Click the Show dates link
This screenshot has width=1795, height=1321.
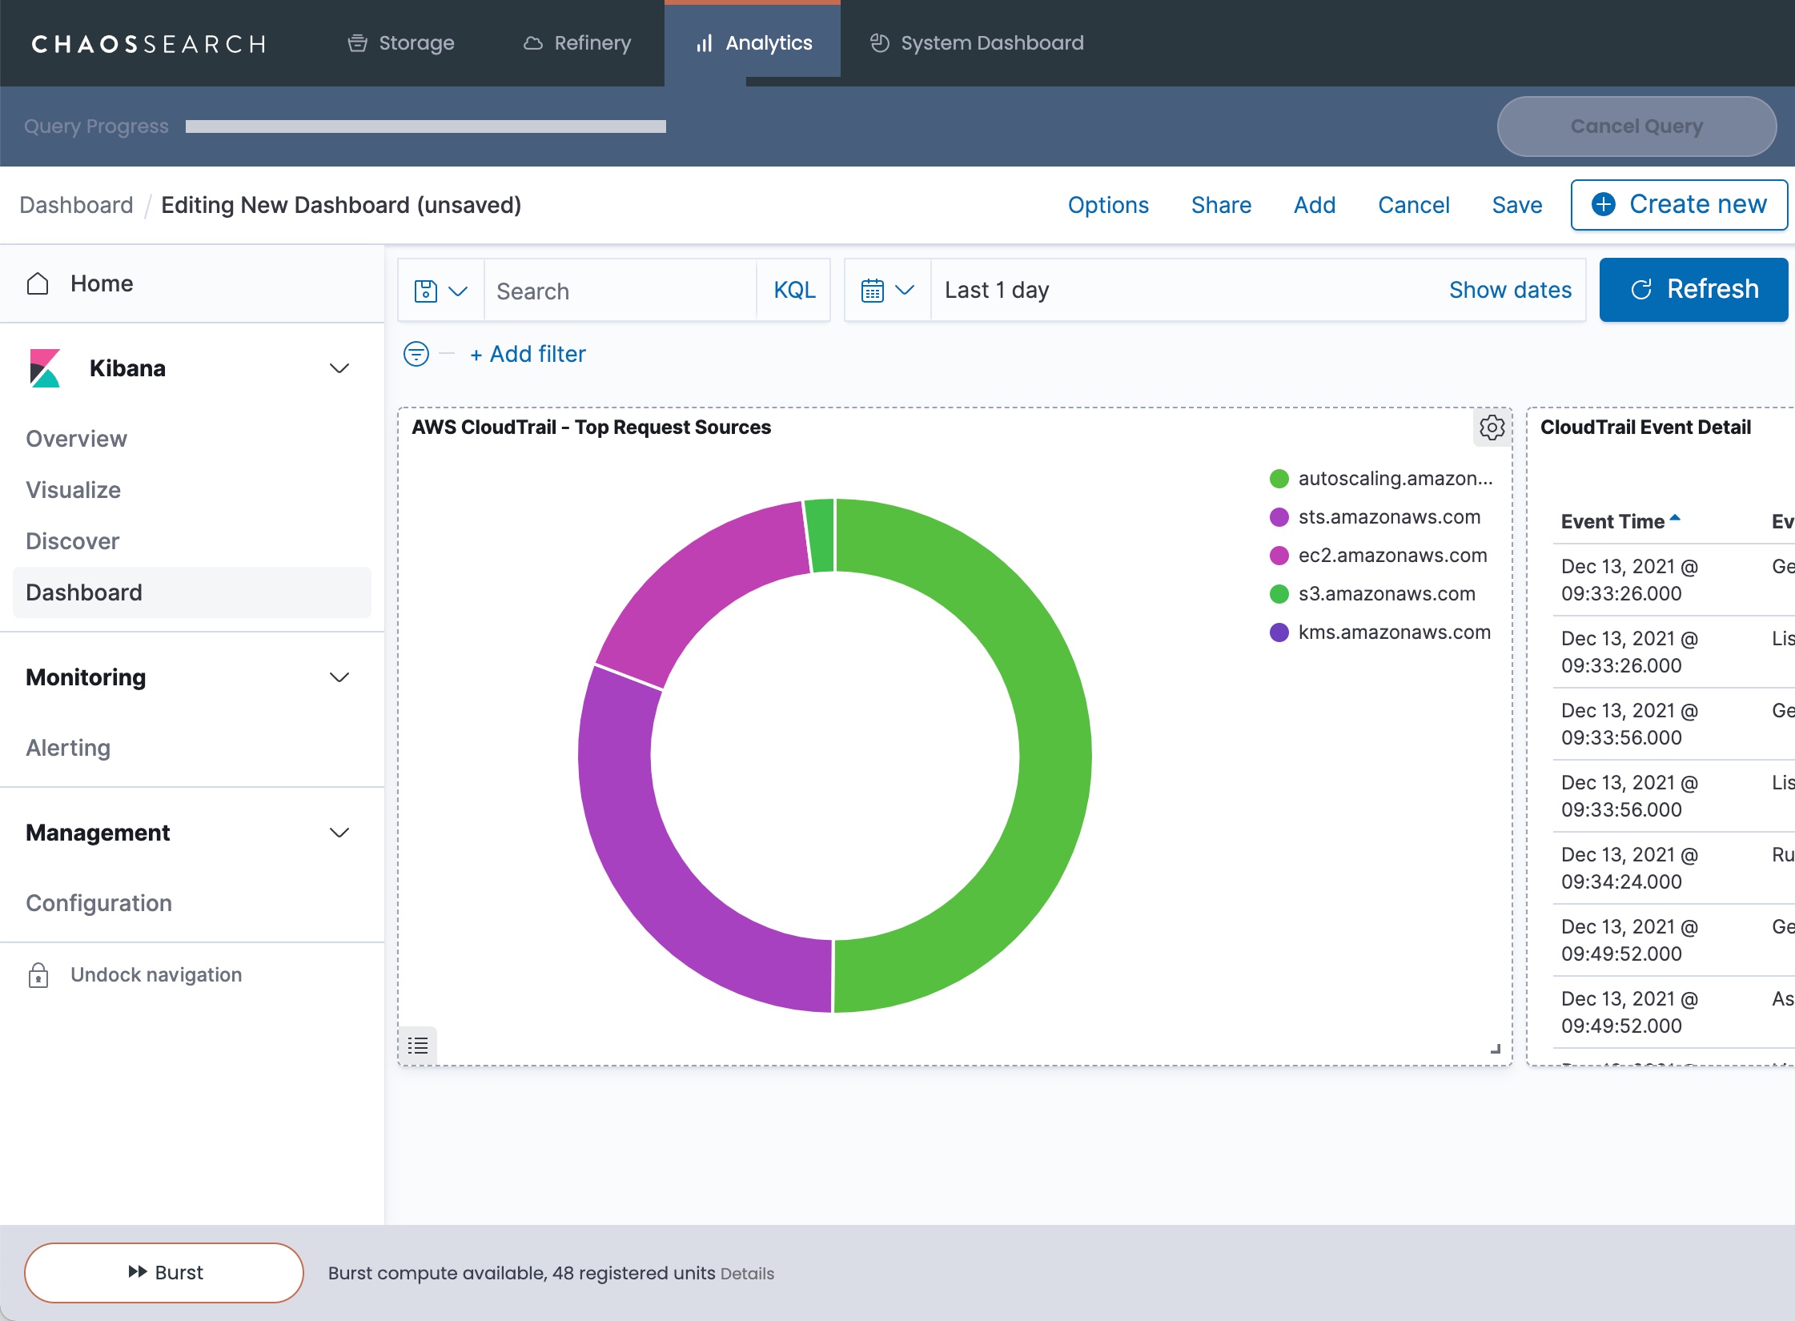tap(1510, 291)
